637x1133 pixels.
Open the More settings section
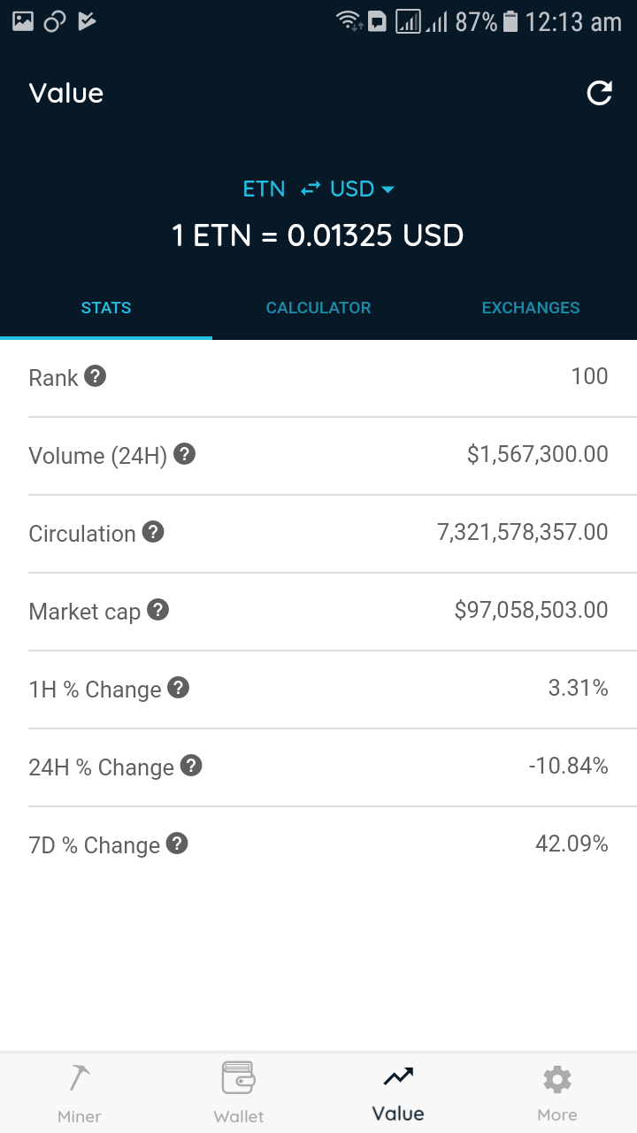[557, 1093]
